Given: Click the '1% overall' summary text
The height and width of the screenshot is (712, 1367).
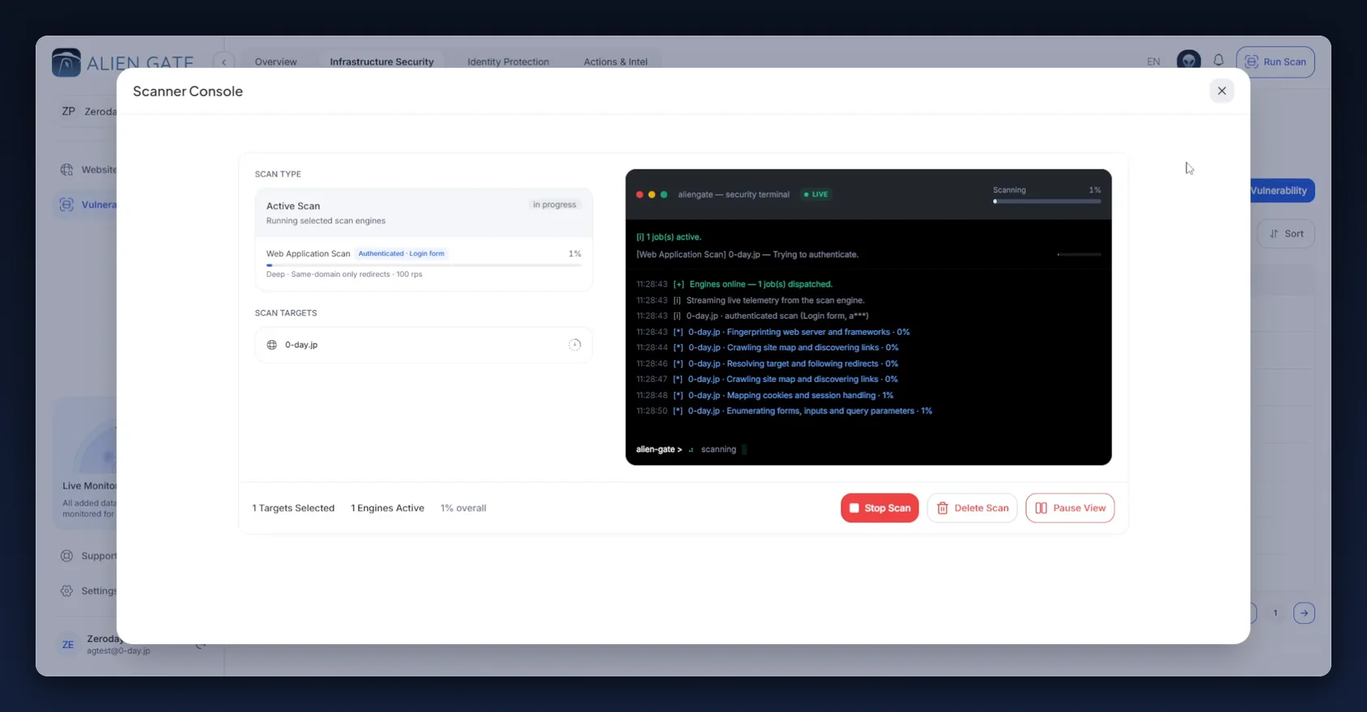Looking at the screenshot, I should click(463, 508).
